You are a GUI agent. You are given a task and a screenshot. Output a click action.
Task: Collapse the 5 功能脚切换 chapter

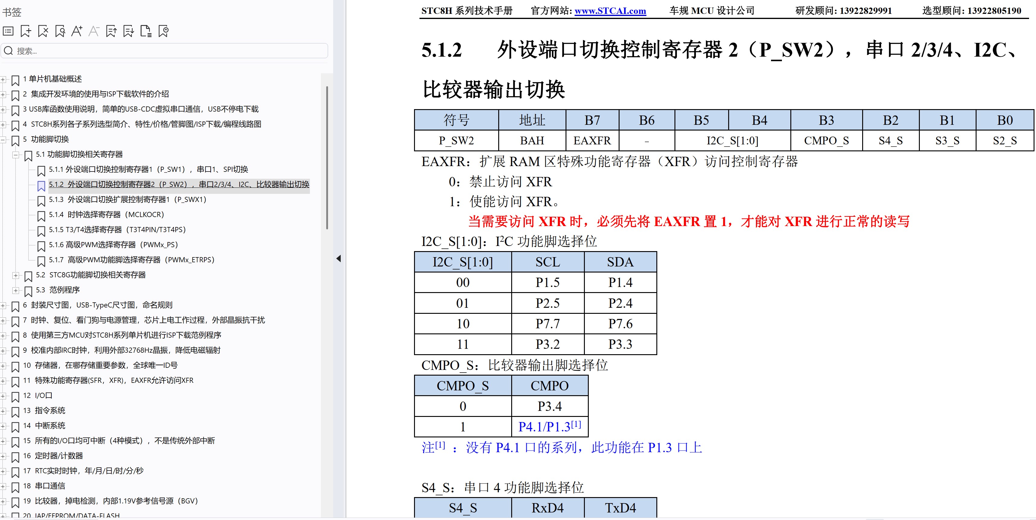click(x=3, y=140)
